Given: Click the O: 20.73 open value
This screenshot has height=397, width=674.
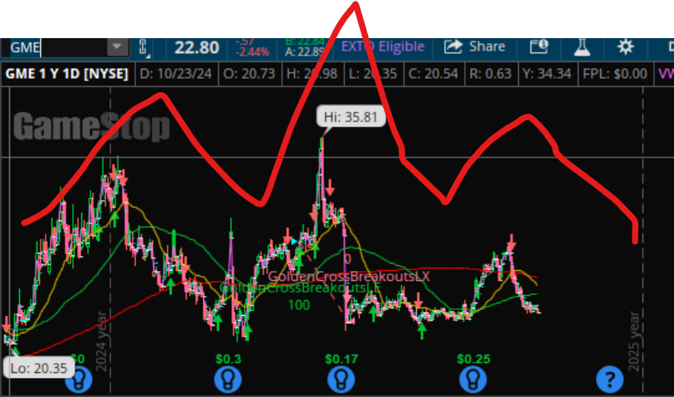Looking at the screenshot, I should 250,74.
